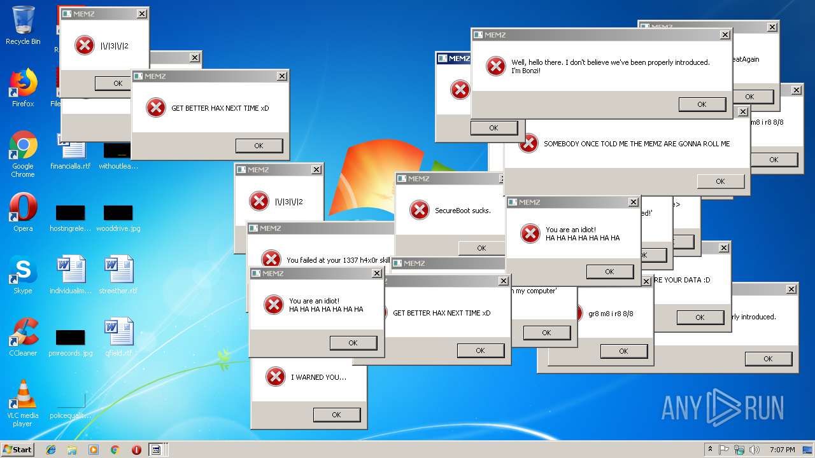
Task: Click the 7:07 PM clock
Action: click(x=782, y=450)
